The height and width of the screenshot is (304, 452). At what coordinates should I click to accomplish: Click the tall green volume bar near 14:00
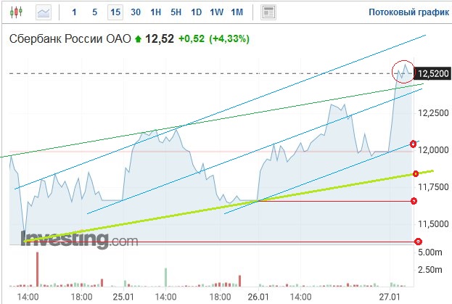165,277
